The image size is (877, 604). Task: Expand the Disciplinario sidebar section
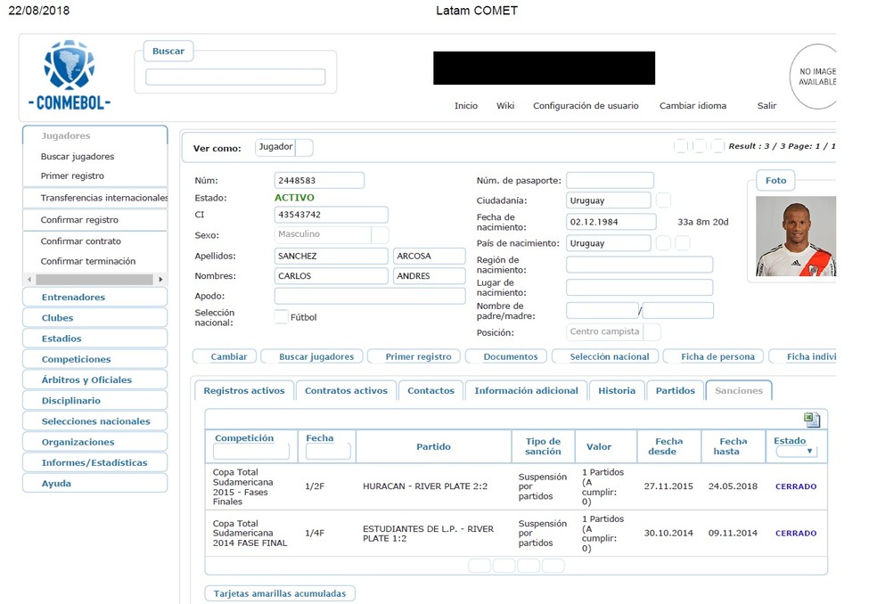tap(94, 401)
